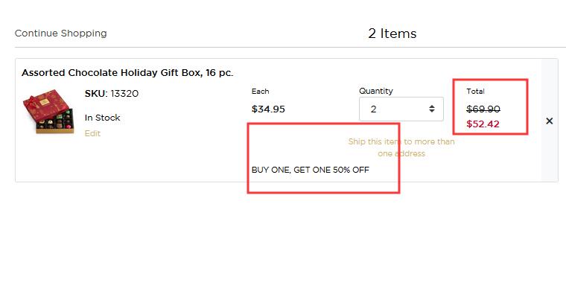Click Ship this item to more than one address
566x297 pixels.
click(401, 147)
